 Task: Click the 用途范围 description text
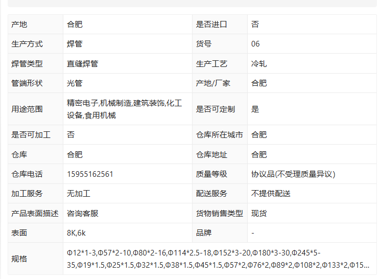tap(125, 109)
